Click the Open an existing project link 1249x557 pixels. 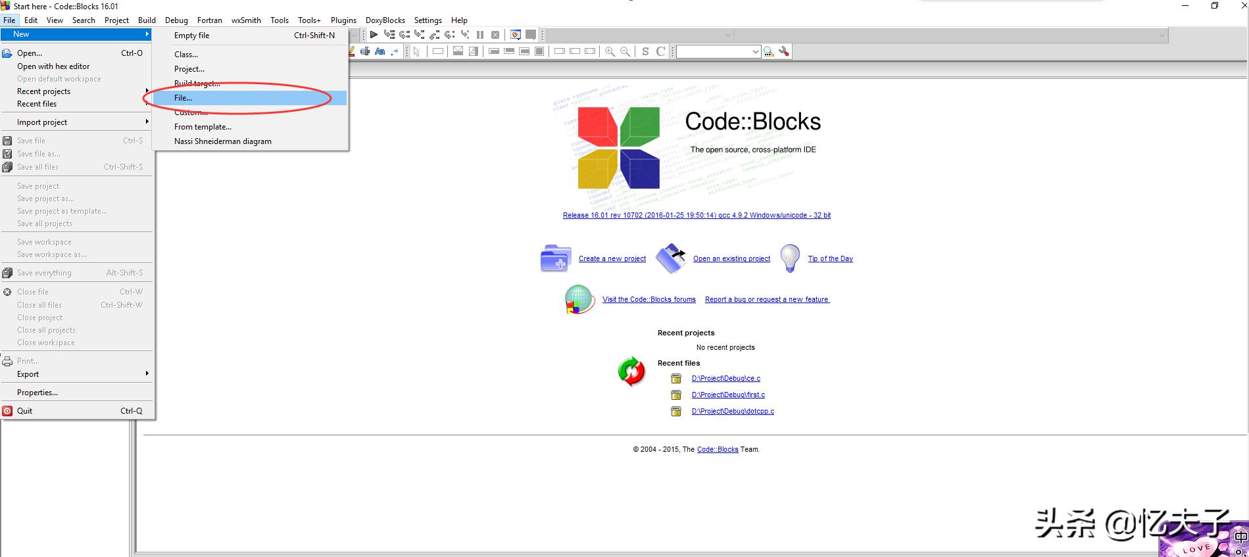[731, 258]
